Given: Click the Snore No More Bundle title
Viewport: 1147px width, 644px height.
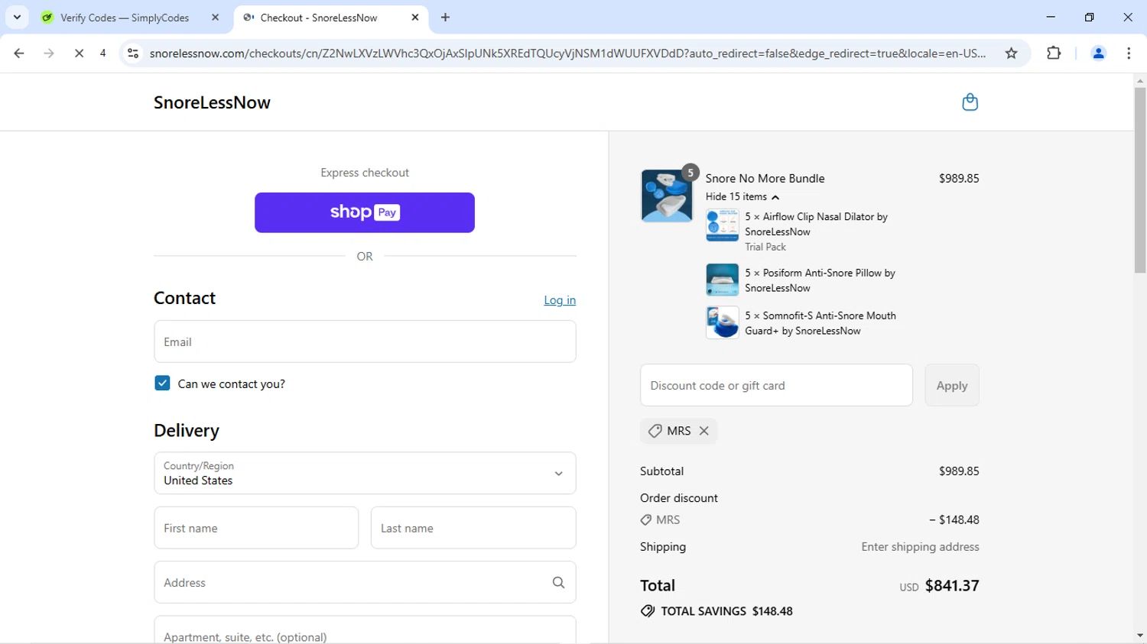Looking at the screenshot, I should (x=765, y=179).
